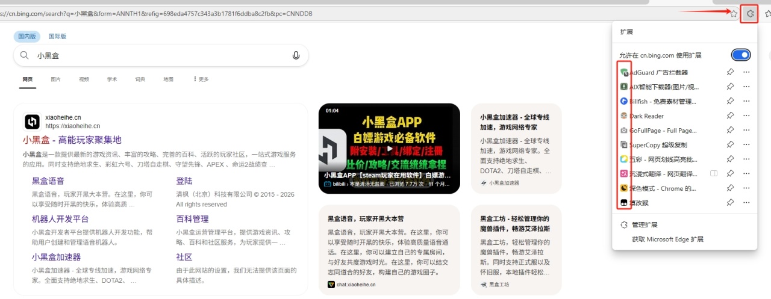Open the 小黑盒加速器 - 全球专线 card
Screen dimensions: 771x299
516,149
